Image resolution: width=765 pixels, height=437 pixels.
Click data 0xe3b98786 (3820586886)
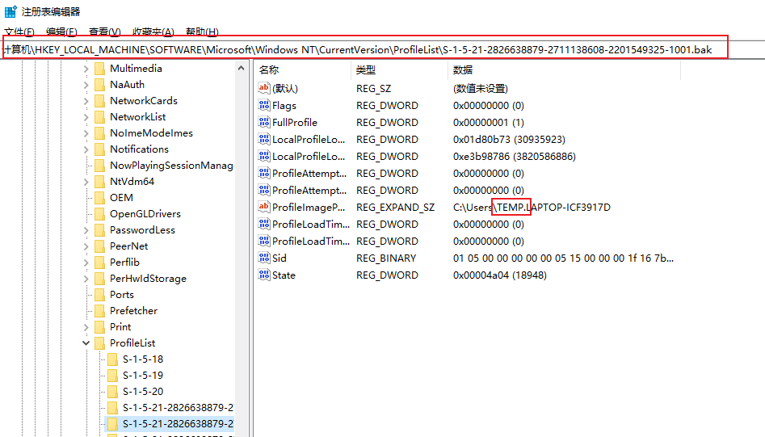click(x=515, y=156)
